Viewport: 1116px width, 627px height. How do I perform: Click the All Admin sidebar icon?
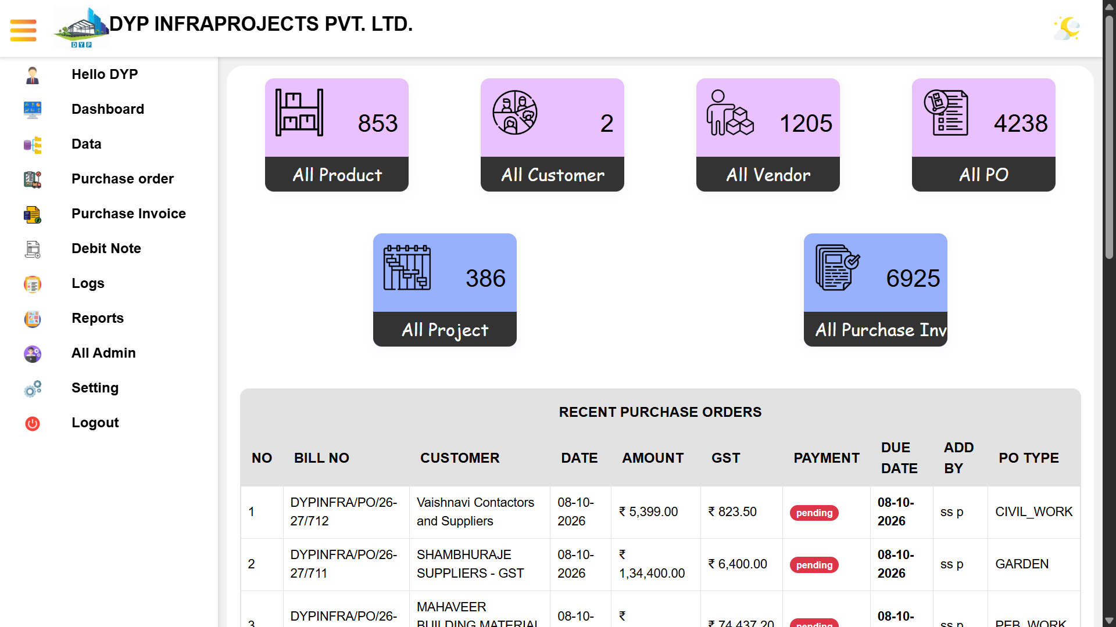(33, 354)
